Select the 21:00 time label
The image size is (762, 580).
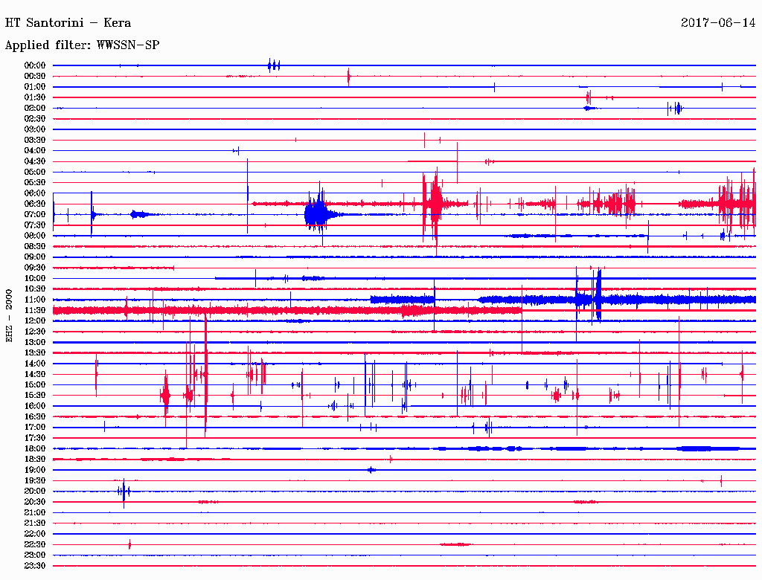[x=35, y=512]
